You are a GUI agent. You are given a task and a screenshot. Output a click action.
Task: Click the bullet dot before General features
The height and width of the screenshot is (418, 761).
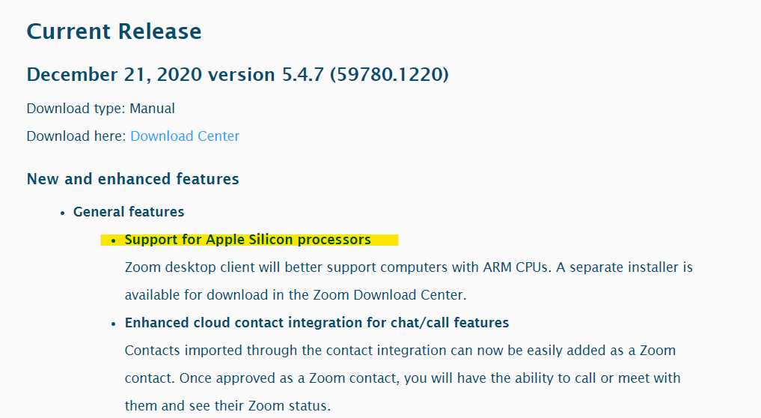63,213
